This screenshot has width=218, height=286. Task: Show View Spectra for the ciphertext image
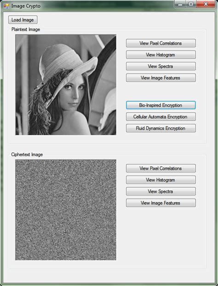point(161,191)
